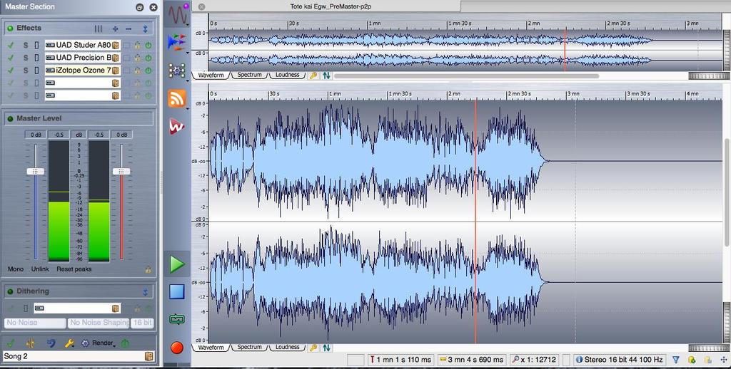Select the lower Waveform tab
The width and height of the screenshot is (731, 369).
[211, 348]
